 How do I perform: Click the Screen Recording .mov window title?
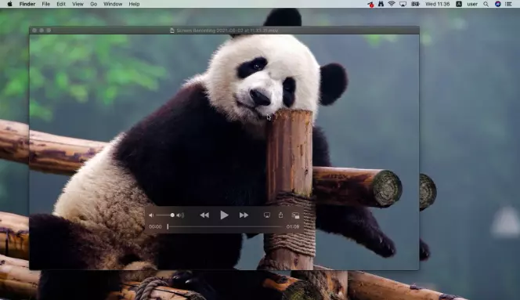coord(227,31)
